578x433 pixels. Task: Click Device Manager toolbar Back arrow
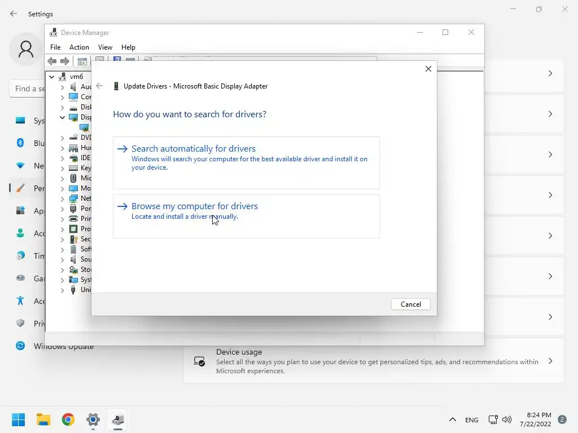tap(52, 61)
